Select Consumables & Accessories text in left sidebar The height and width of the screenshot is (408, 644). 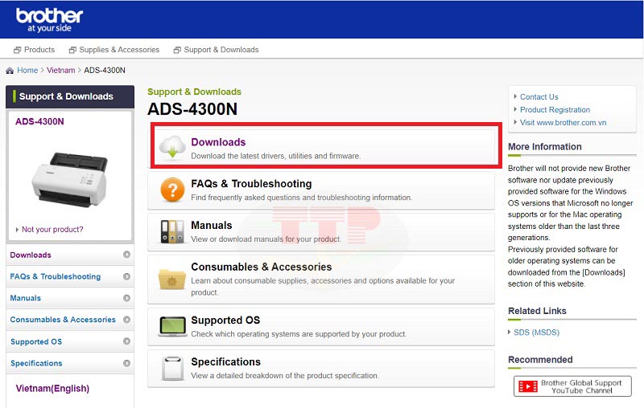(x=63, y=320)
